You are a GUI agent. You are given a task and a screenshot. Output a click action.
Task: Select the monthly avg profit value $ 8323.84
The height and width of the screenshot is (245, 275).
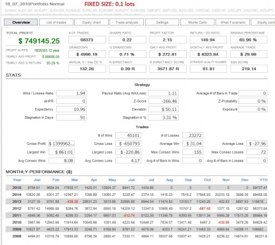208,54
